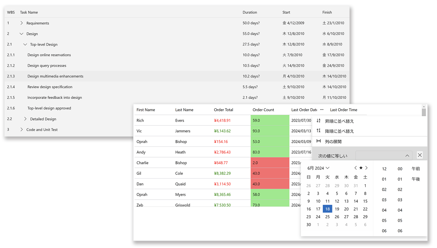The image size is (437, 248).
Task: Select 午後 (PM) in the time picker
Action: [415, 179]
